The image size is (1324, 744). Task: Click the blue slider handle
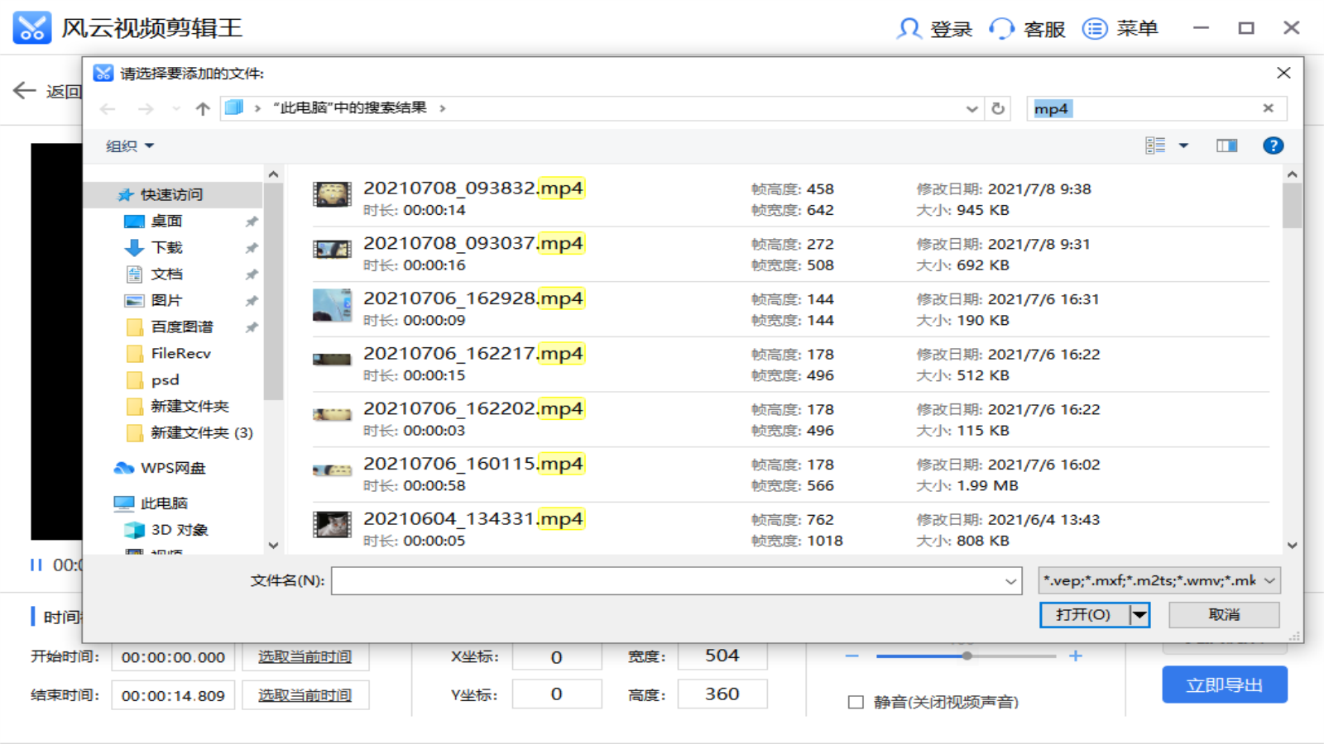point(967,656)
